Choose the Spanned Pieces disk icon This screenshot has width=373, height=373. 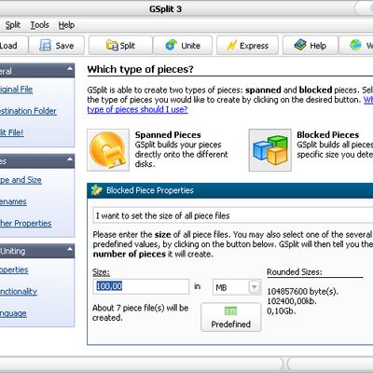(x=108, y=150)
